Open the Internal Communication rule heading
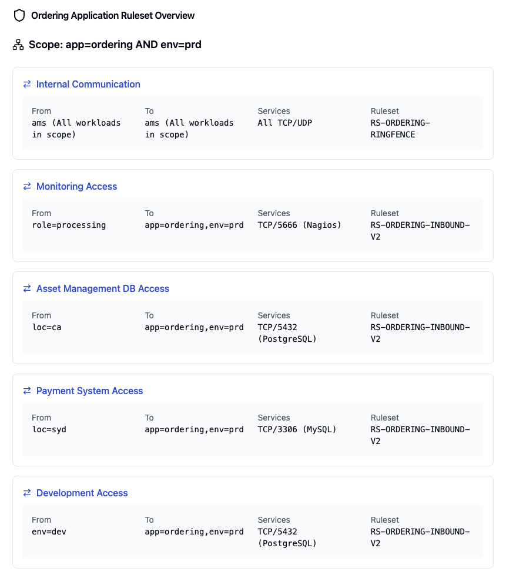 (x=88, y=85)
